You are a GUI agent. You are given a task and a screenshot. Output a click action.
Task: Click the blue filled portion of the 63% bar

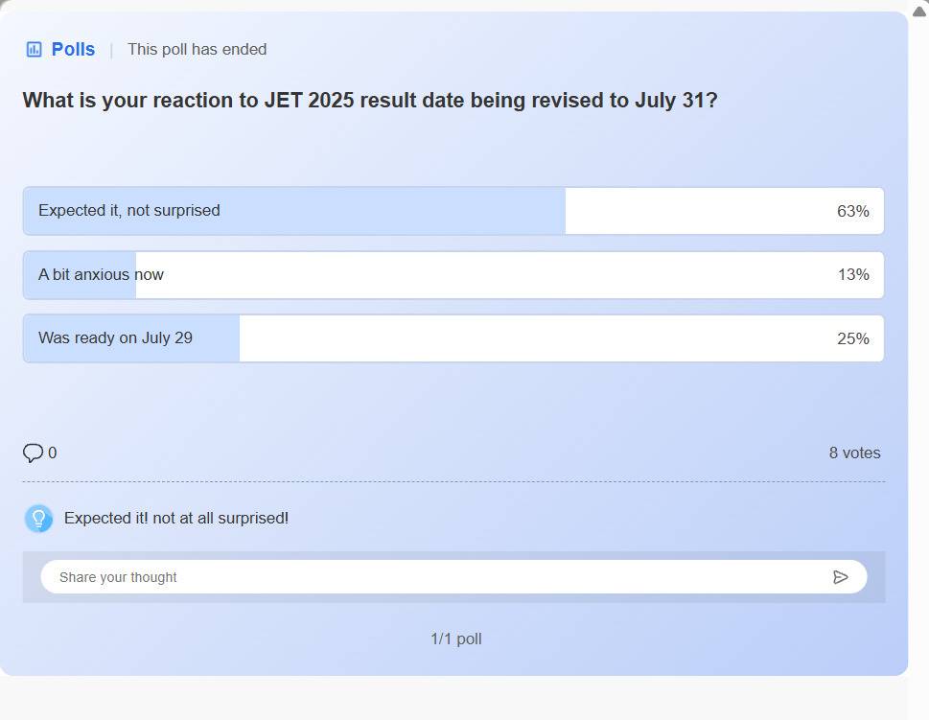point(383,211)
